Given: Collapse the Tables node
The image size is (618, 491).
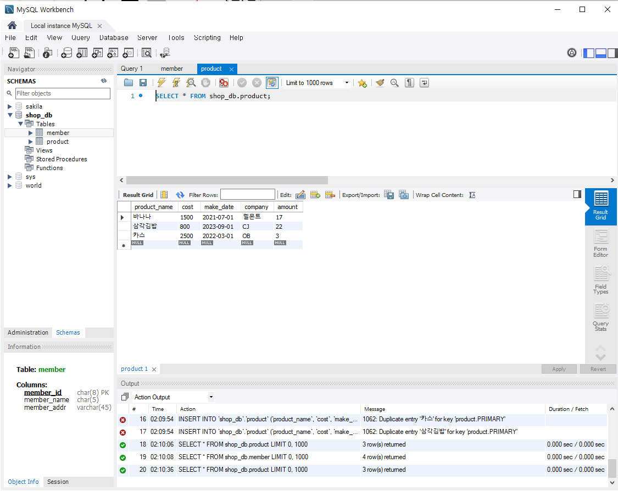Looking at the screenshot, I should [x=20, y=123].
